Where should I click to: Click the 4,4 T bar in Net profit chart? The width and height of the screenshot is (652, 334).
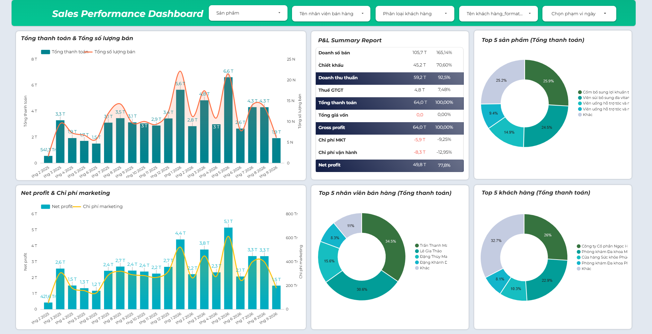(x=180, y=274)
